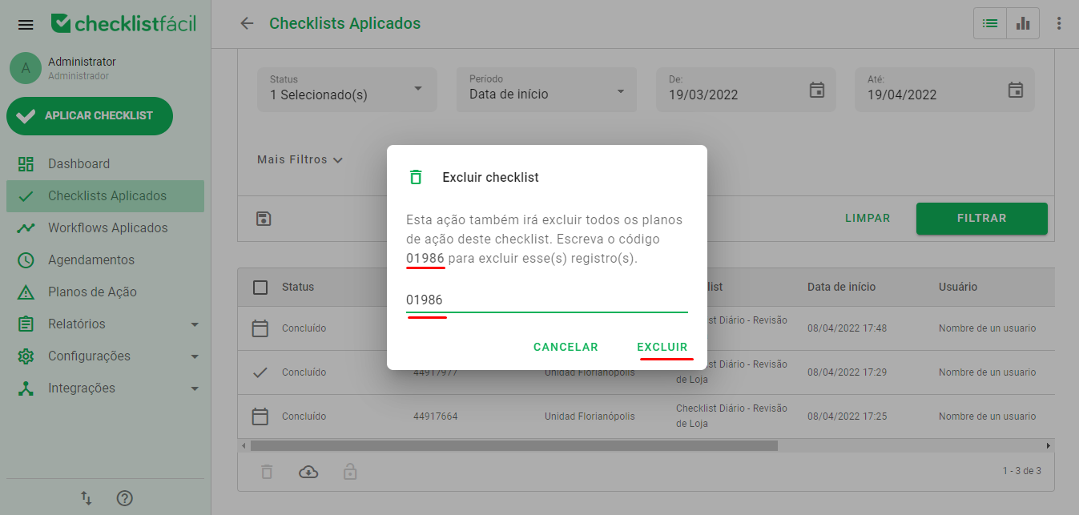Expand the Mais Filtros section
Viewport: 1079px width, 515px height.
(300, 159)
